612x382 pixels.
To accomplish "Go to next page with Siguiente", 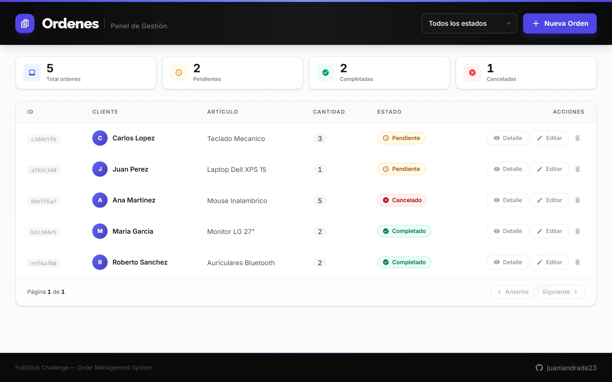I will pos(561,292).
